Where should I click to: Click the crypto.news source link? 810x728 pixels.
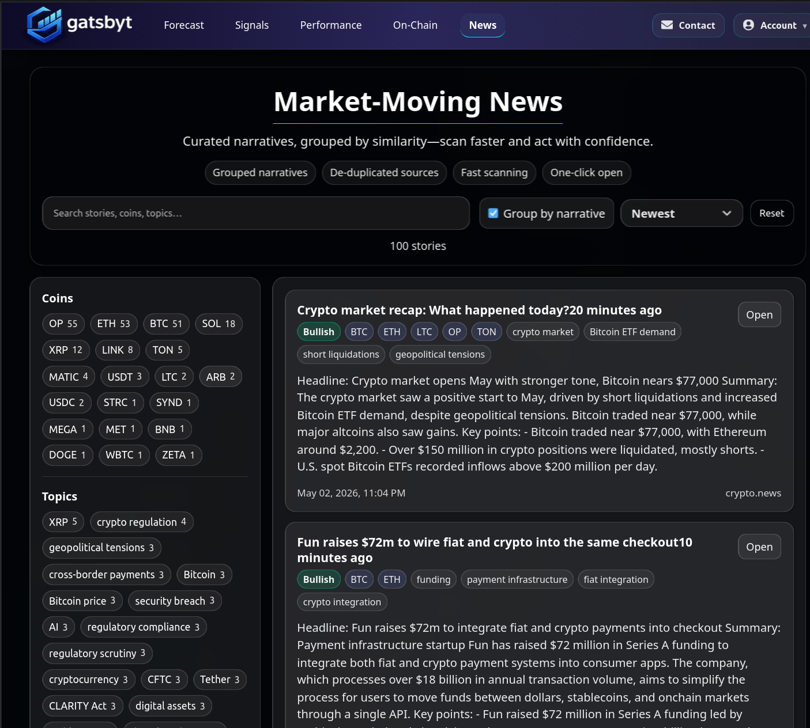point(753,493)
